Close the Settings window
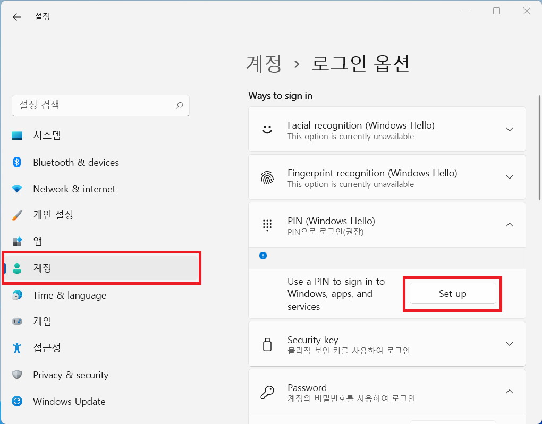This screenshot has height=424, width=542. pos(527,11)
